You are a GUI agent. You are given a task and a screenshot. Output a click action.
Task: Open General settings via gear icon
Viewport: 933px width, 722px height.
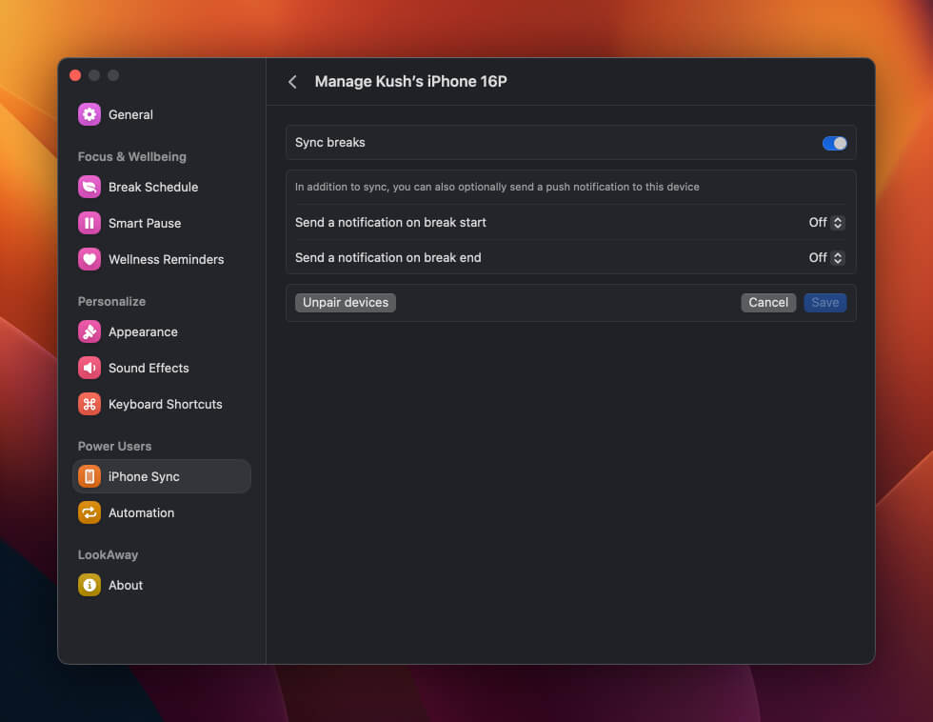coord(89,114)
